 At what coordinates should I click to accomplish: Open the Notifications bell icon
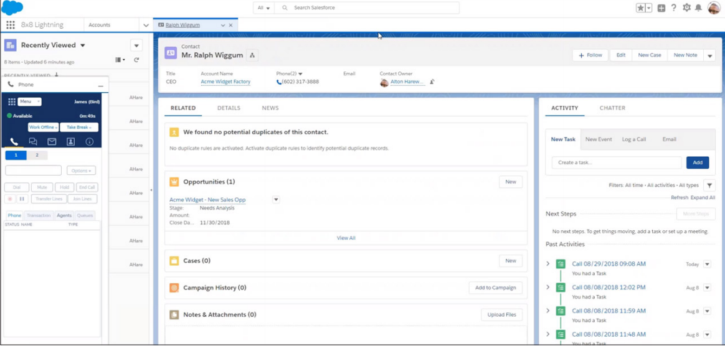tap(699, 8)
